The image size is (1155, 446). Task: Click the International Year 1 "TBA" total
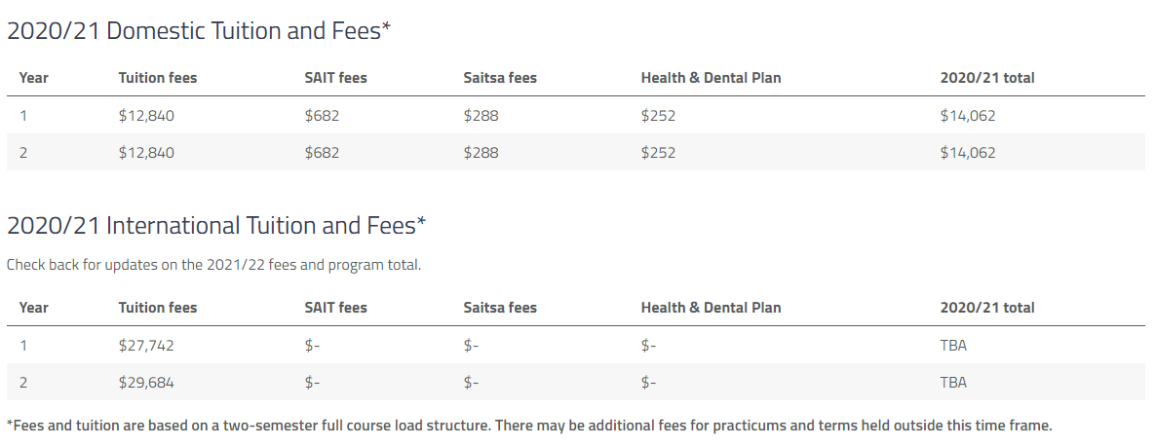pyautogui.click(x=953, y=346)
